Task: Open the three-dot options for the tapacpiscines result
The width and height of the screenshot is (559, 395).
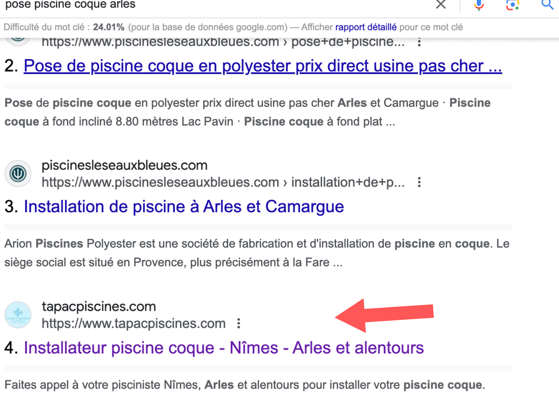Action: 239,323
